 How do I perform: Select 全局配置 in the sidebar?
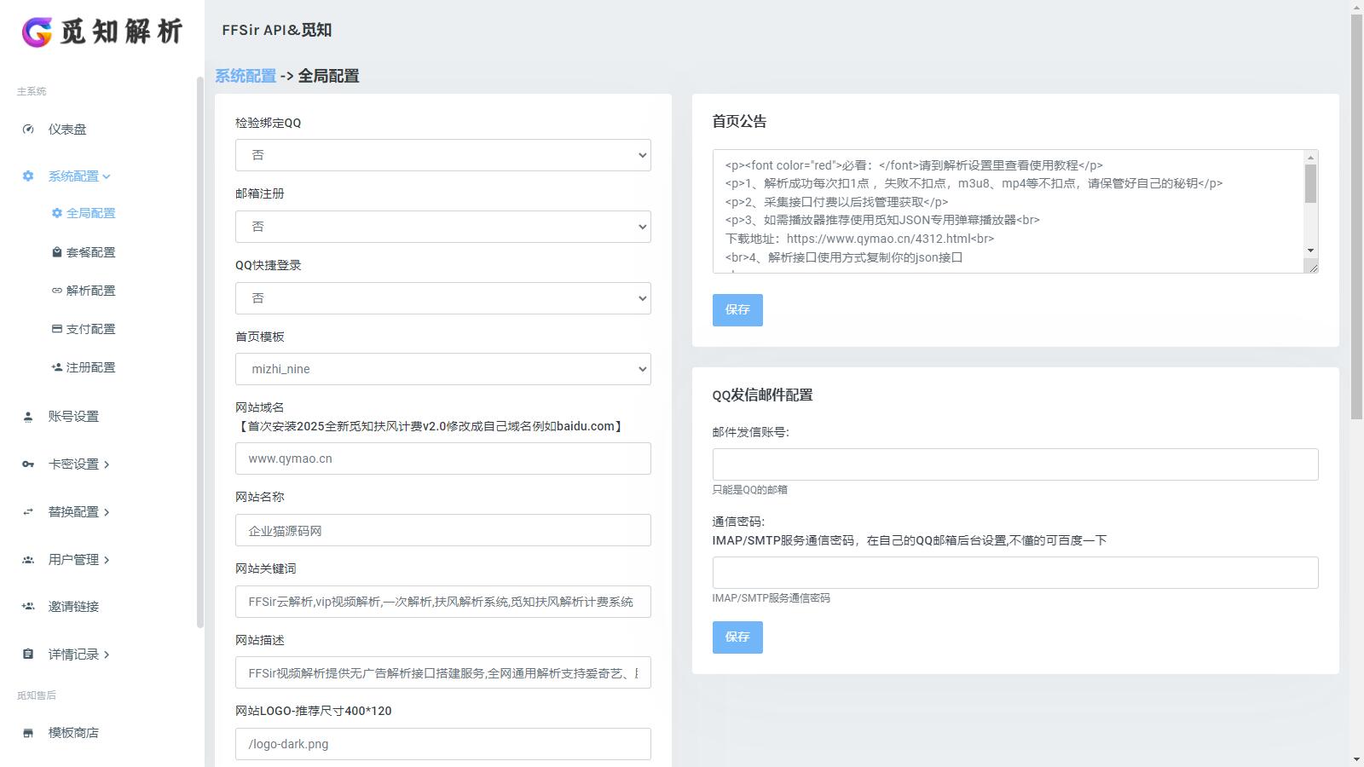click(x=89, y=213)
